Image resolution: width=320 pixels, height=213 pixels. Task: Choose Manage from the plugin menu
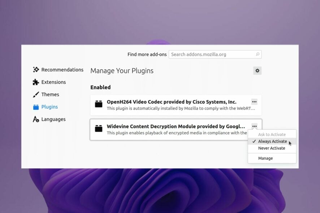pos(272,158)
